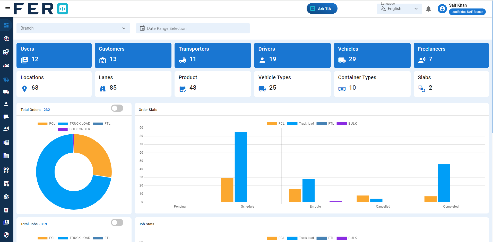
Task: Click the Excel sheet sidebar icon
Action: pyautogui.click(x=6, y=142)
